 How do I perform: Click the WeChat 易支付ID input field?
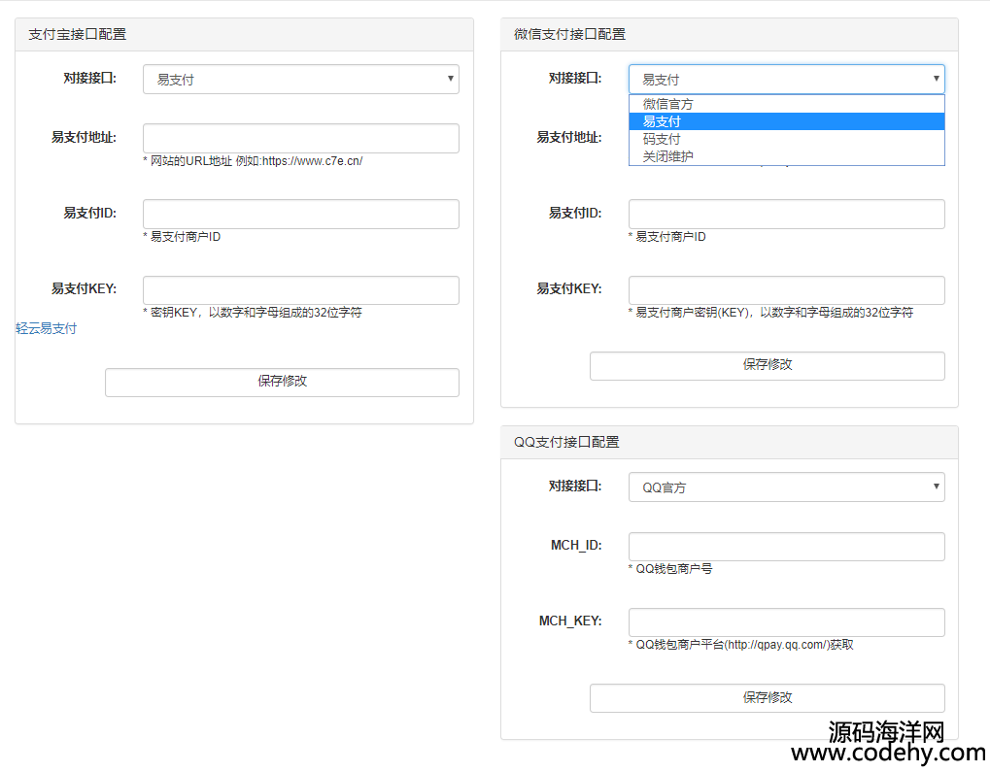click(x=785, y=214)
